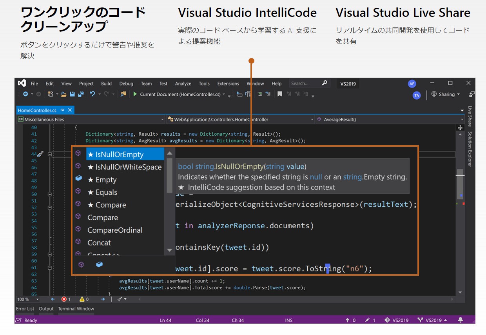Image resolution: width=486 pixels, height=335 pixels.
Task: Click the red error count icon
Action: (x=64, y=299)
